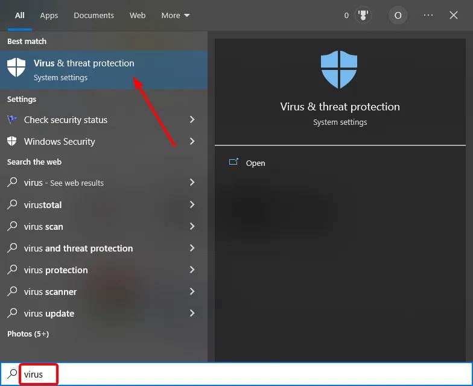The width and height of the screenshot is (473, 386).
Task: Close the search panel
Action: tap(454, 15)
